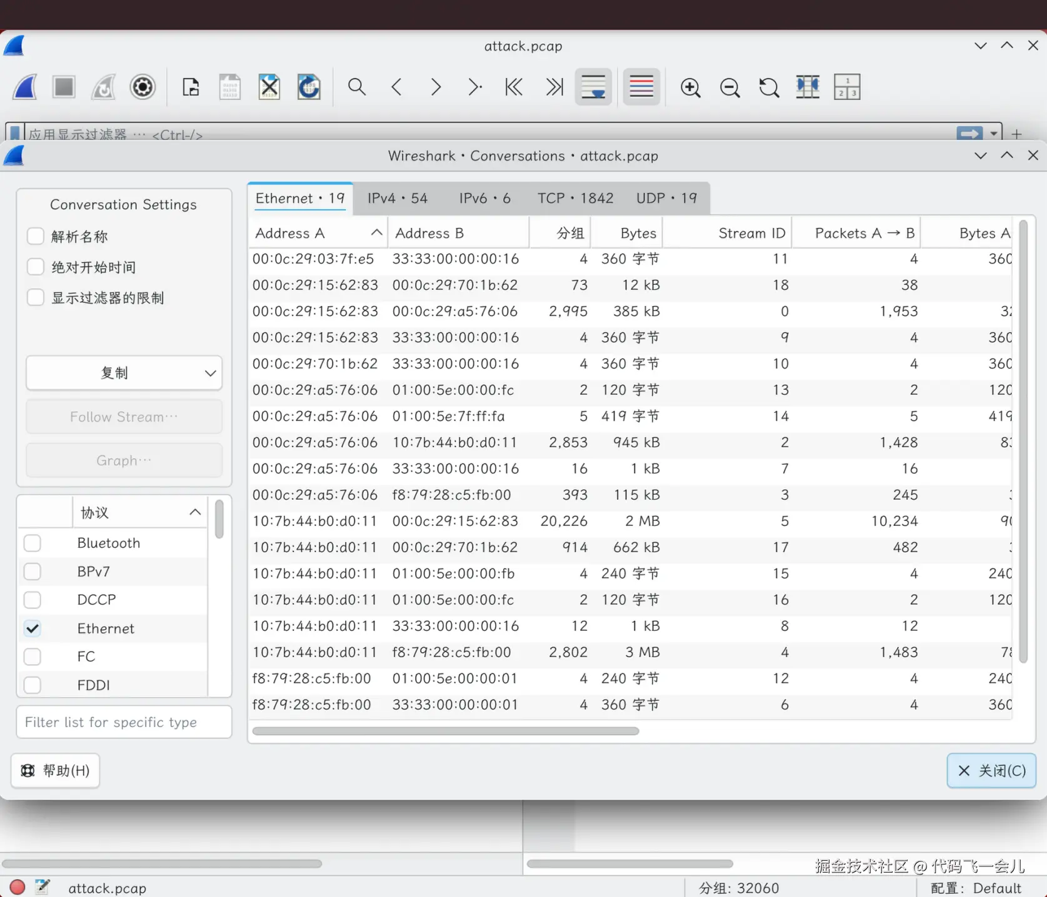Viewport: 1047px width, 897px height.
Task: Click the stop capture square icon
Action: (64, 87)
